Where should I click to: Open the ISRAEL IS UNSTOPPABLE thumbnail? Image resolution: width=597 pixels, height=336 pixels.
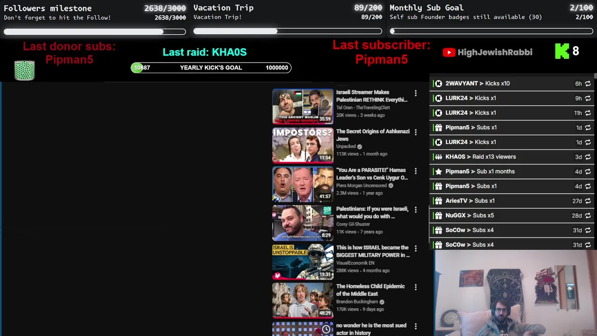[x=303, y=261]
